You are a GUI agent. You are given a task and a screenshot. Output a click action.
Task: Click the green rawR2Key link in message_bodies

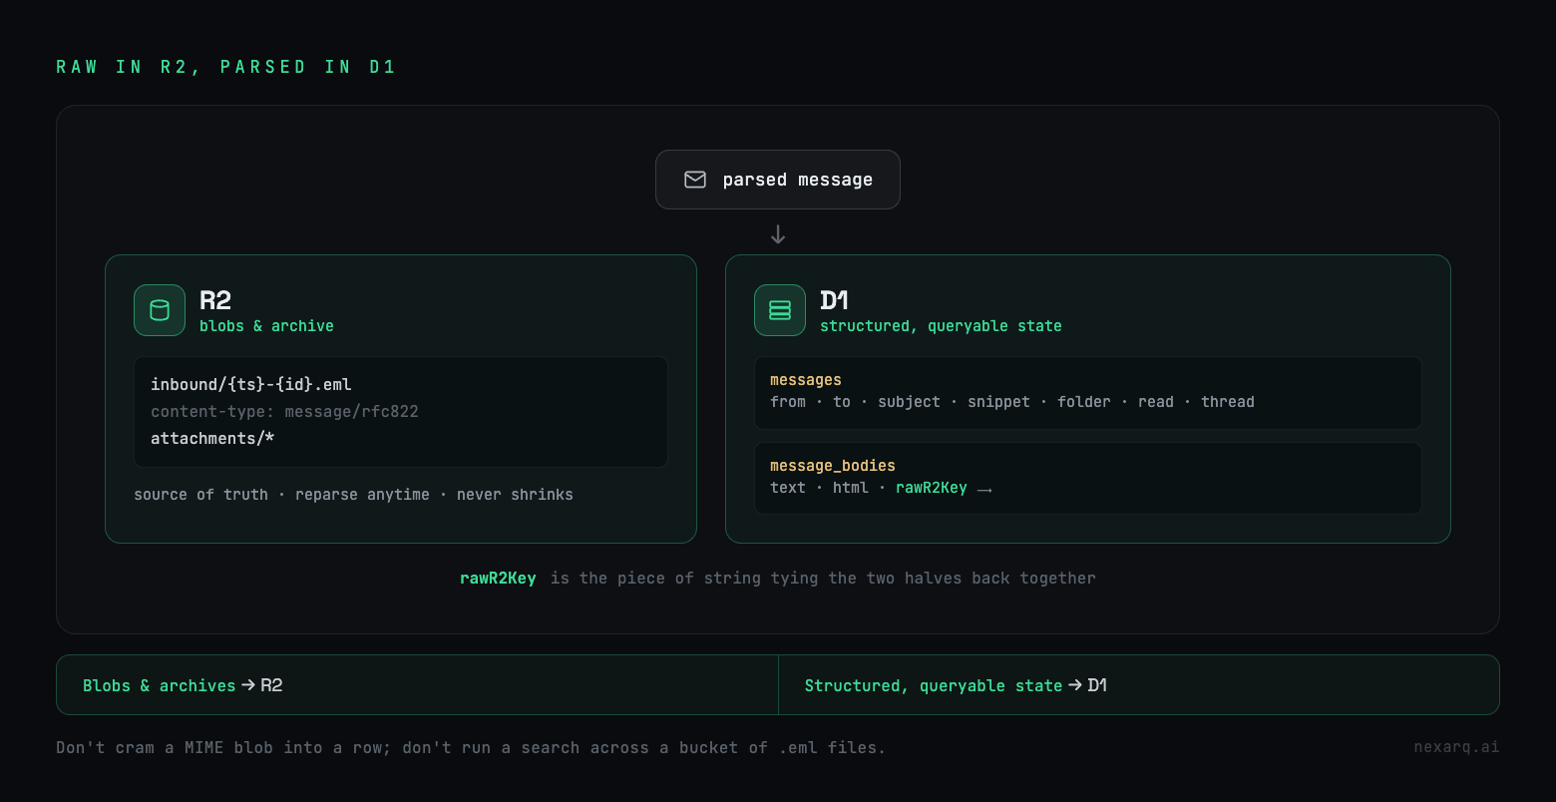[x=932, y=488]
